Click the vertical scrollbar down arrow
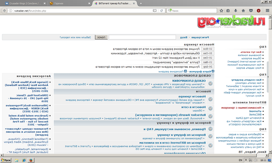This screenshot has height=163, width=272. pos(270,152)
